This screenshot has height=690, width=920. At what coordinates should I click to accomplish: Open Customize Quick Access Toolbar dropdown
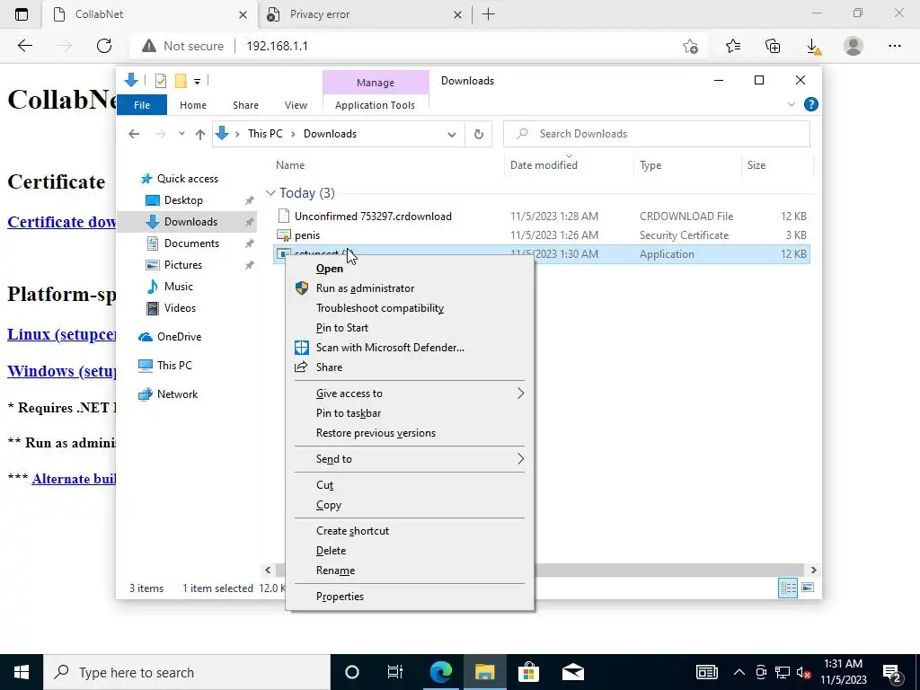click(197, 82)
